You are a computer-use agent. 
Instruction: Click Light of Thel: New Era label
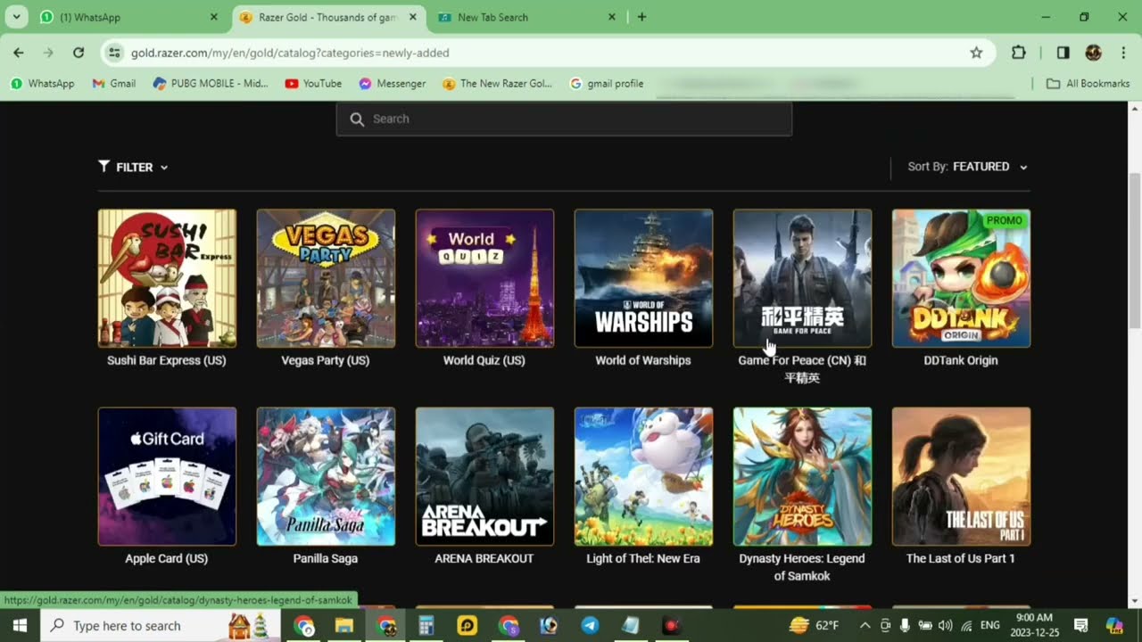click(x=643, y=558)
